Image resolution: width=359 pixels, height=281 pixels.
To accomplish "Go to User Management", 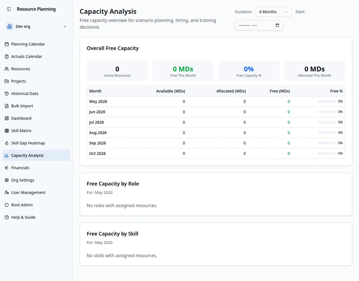I will [37, 192].
